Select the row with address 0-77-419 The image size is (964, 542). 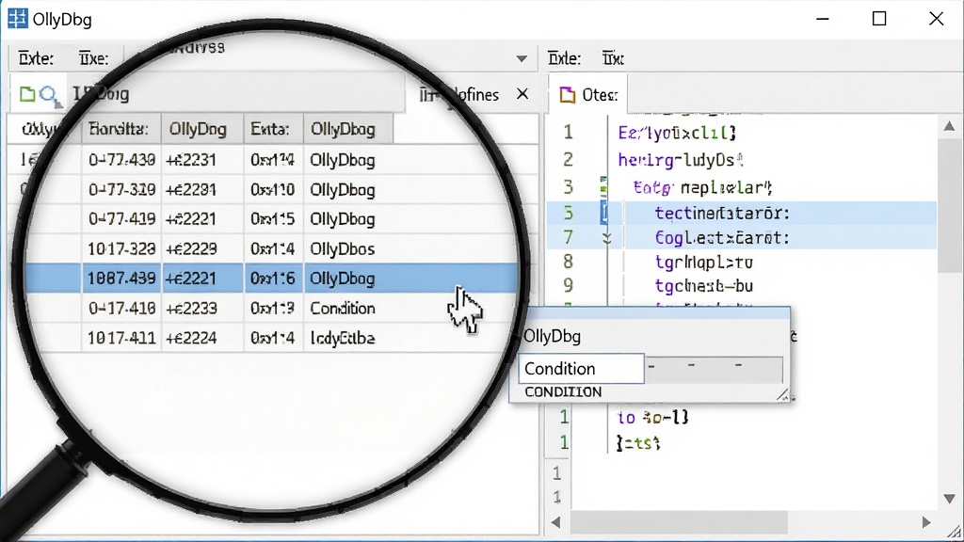pyautogui.click(x=270, y=218)
